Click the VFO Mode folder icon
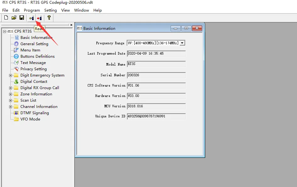 pos(16,119)
